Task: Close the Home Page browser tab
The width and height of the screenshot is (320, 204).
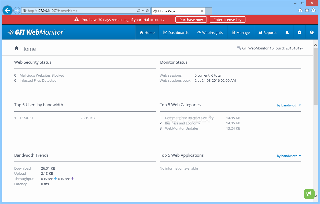Action: pyautogui.click(x=202, y=11)
